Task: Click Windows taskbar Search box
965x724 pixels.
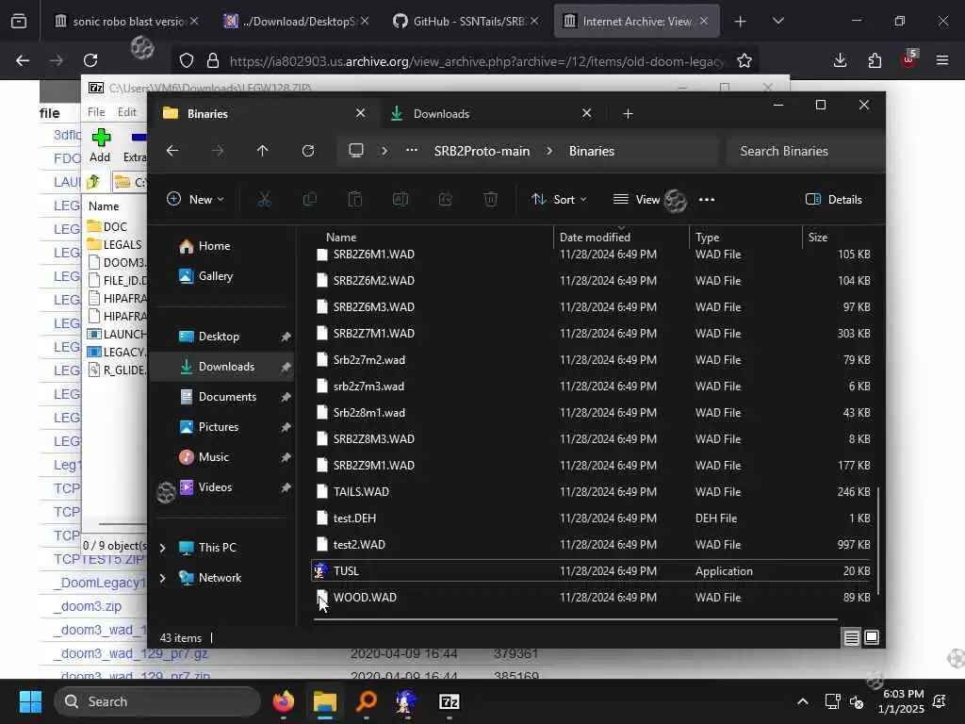Action: click(157, 701)
